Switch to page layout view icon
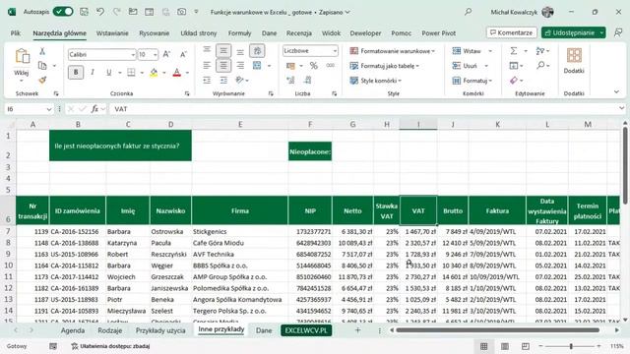The image size is (630, 354). [505, 346]
